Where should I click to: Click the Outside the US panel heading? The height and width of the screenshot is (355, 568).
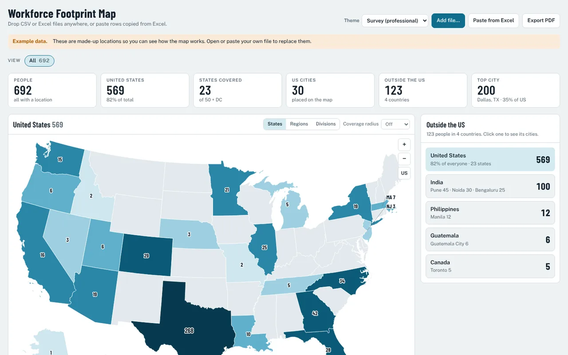click(x=446, y=125)
